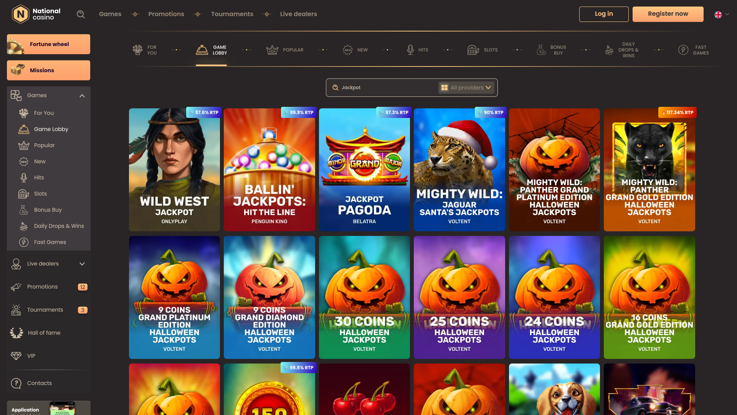Click inside the Jackpot search field
This screenshot has height=415, width=737.
pos(384,87)
